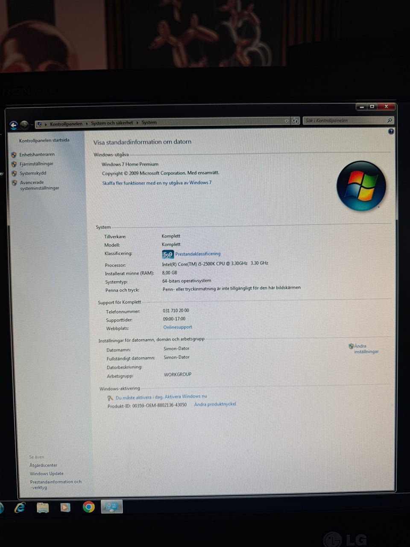Open Prestandaklassificering link

pyautogui.click(x=198, y=254)
